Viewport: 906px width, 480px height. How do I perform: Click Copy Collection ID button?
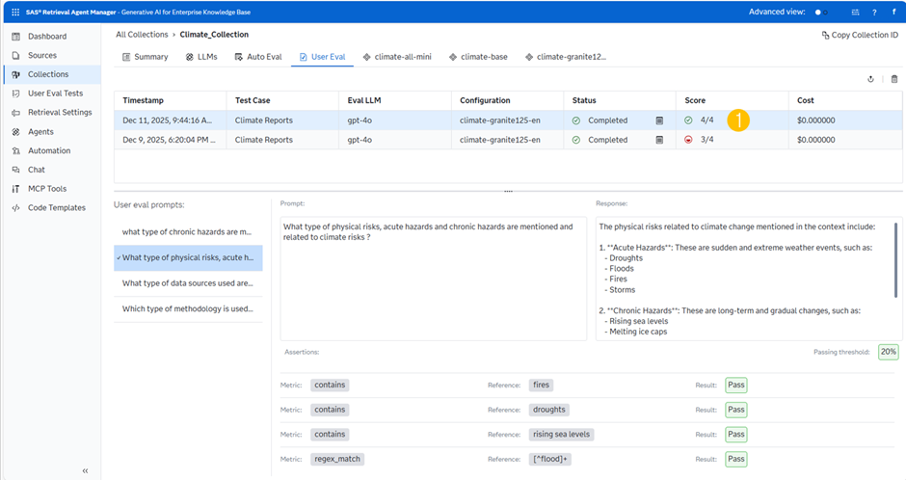[x=860, y=35]
